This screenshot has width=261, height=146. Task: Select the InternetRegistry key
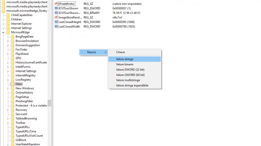[x=25, y=76]
